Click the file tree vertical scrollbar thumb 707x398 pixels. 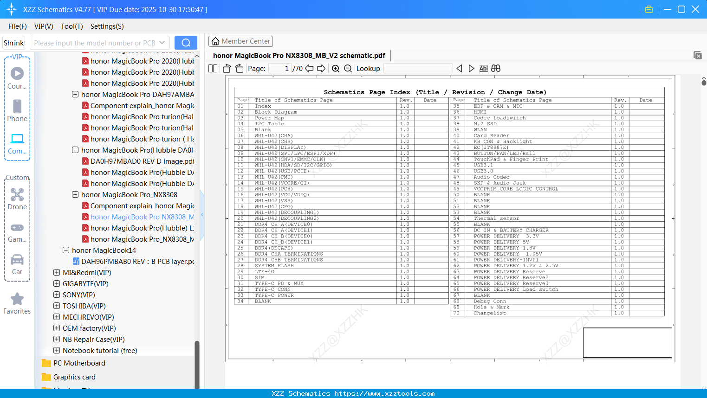coord(197,365)
